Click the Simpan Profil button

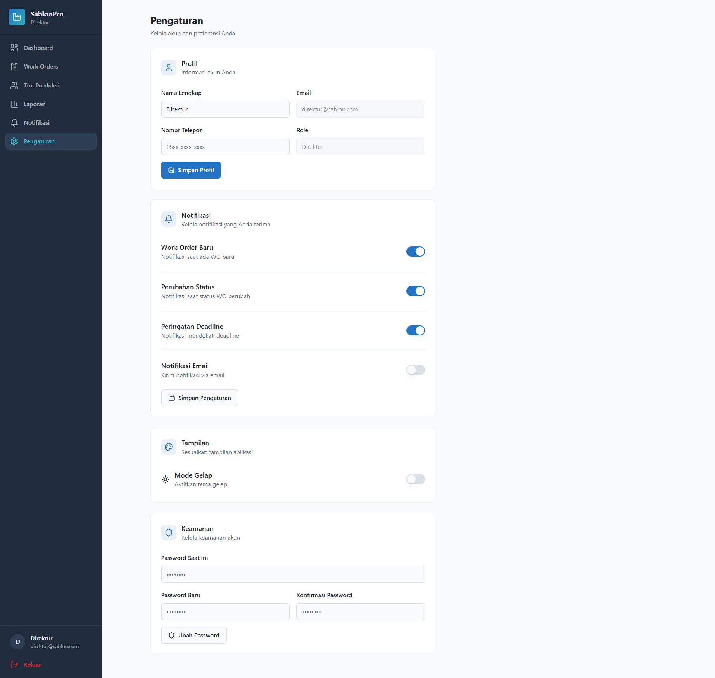coord(191,170)
